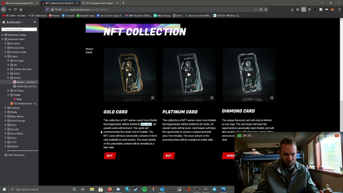Open a new browser tab

[x=123, y=3]
